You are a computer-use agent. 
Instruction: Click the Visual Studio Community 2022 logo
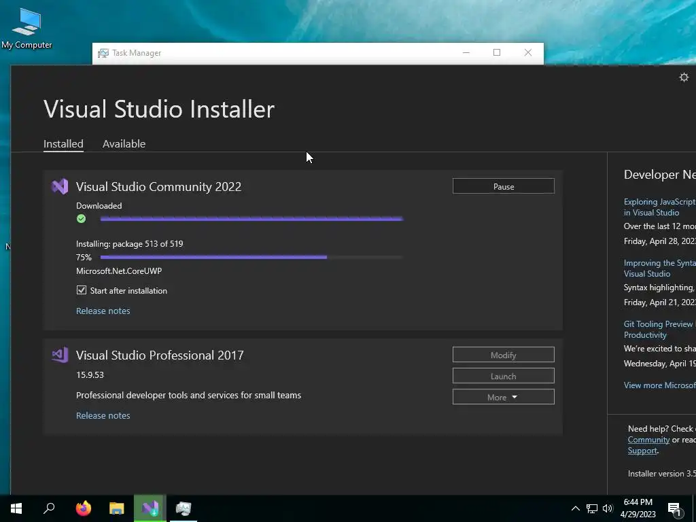coord(60,186)
